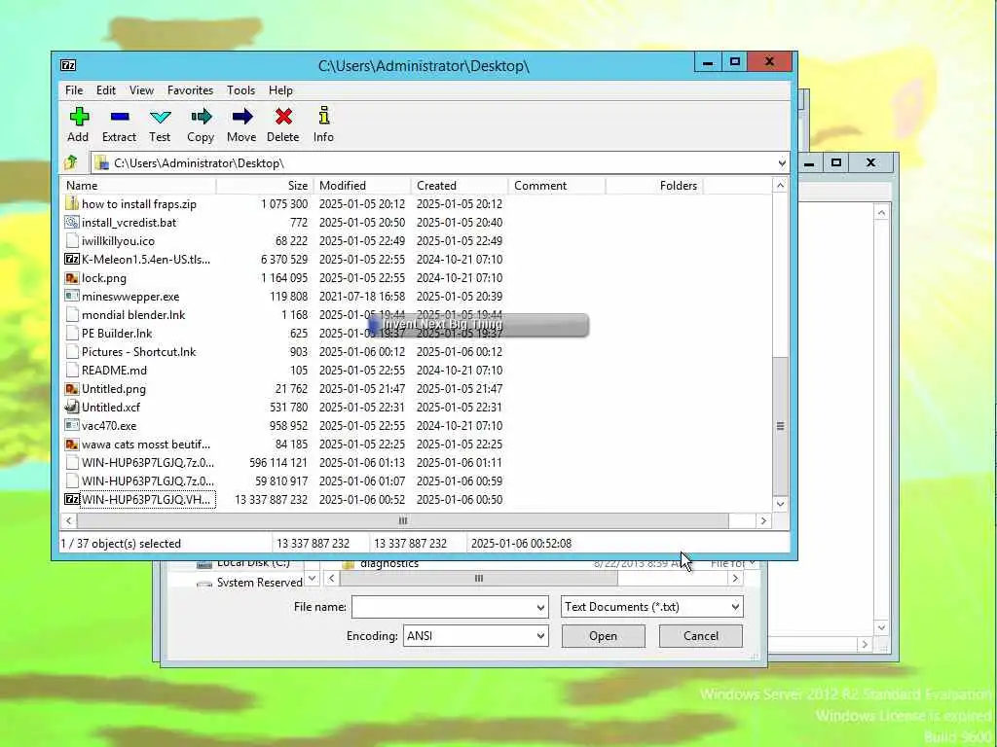The width and height of the screenshot is (997, 747).
Task: Sort by the Name column header
Action: (x=138, y=186)
